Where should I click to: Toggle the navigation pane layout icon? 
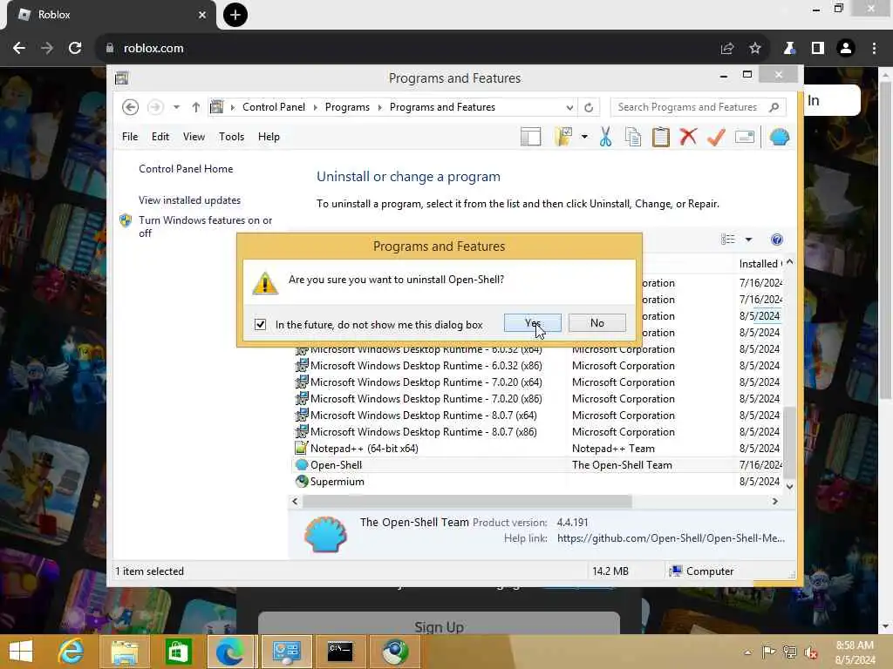[x=530, y=137]
